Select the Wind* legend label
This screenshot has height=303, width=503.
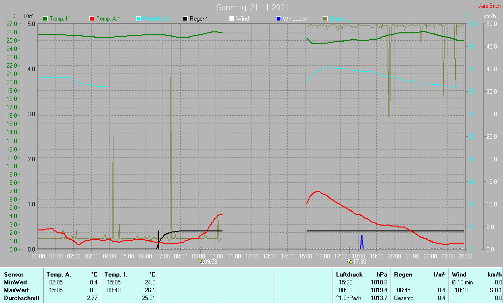pos(244,19)
